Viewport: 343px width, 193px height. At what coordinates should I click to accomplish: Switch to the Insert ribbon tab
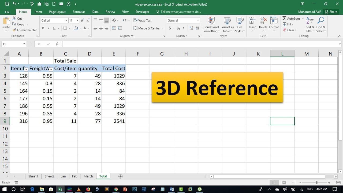coord(38,12)
